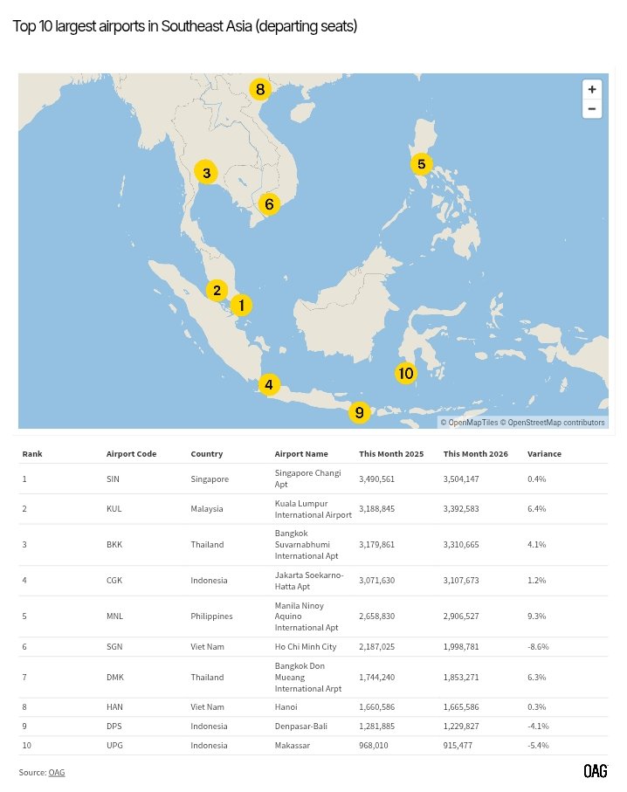Select the SIN airport code cell
The width and height of the screenshot is (627, 792).
114,479
